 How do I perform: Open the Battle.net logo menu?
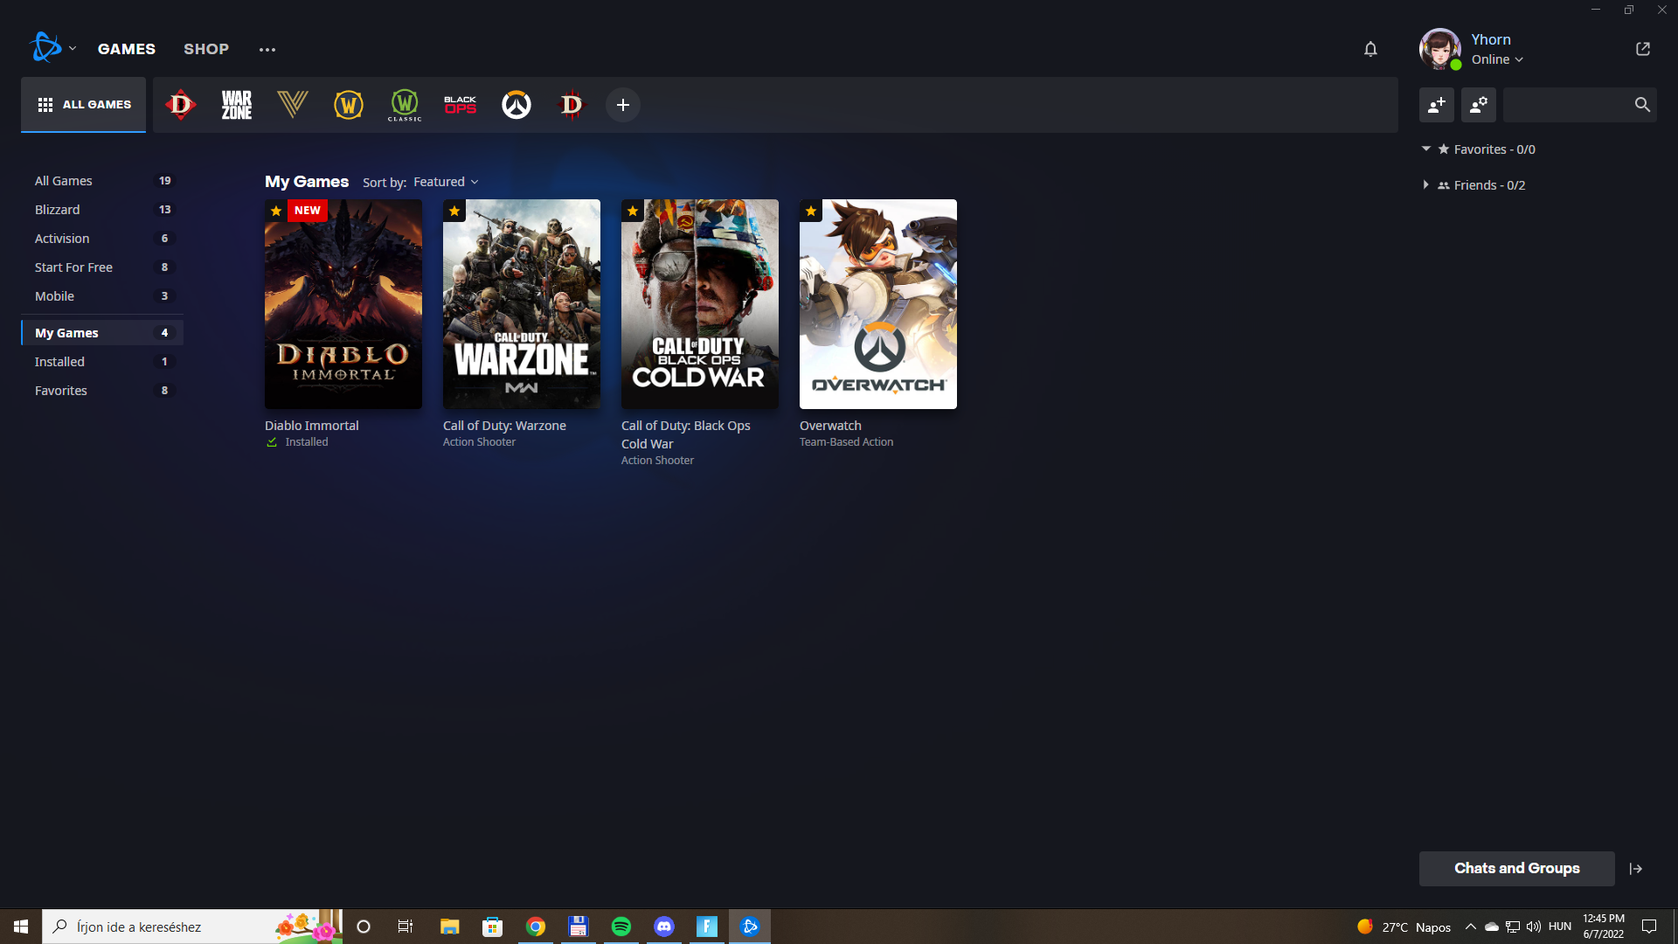tap(52, 48)
